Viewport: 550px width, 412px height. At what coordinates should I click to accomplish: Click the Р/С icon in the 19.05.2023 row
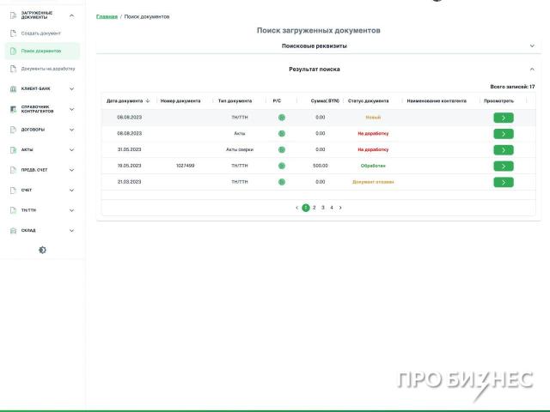click(281, 166)
